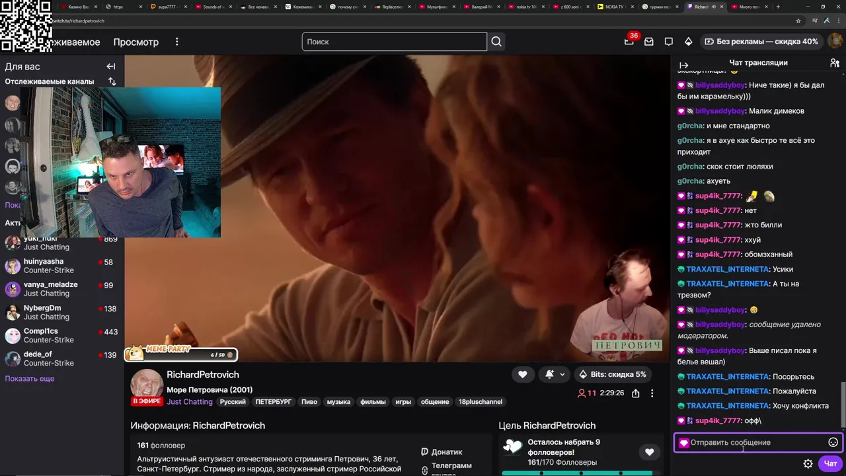Click username TRAXATEL_INTERNETA on the Усики message

tap(727, 269)
